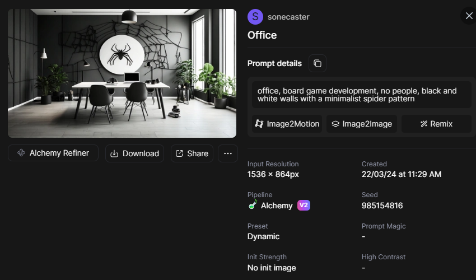
Task: Click the created date 22/03/24 at 11:29 AM
Action: tap(402, 174)
